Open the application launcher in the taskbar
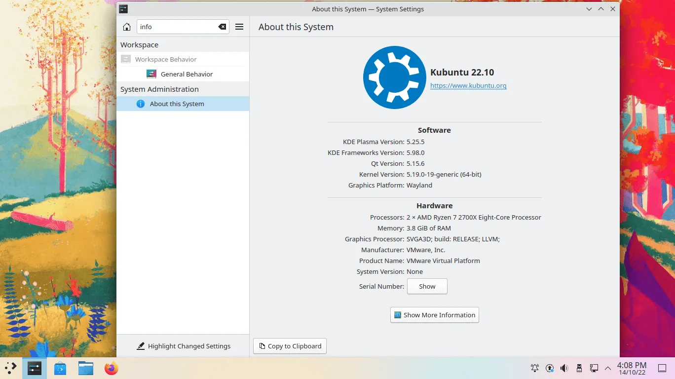 [10, 368]
